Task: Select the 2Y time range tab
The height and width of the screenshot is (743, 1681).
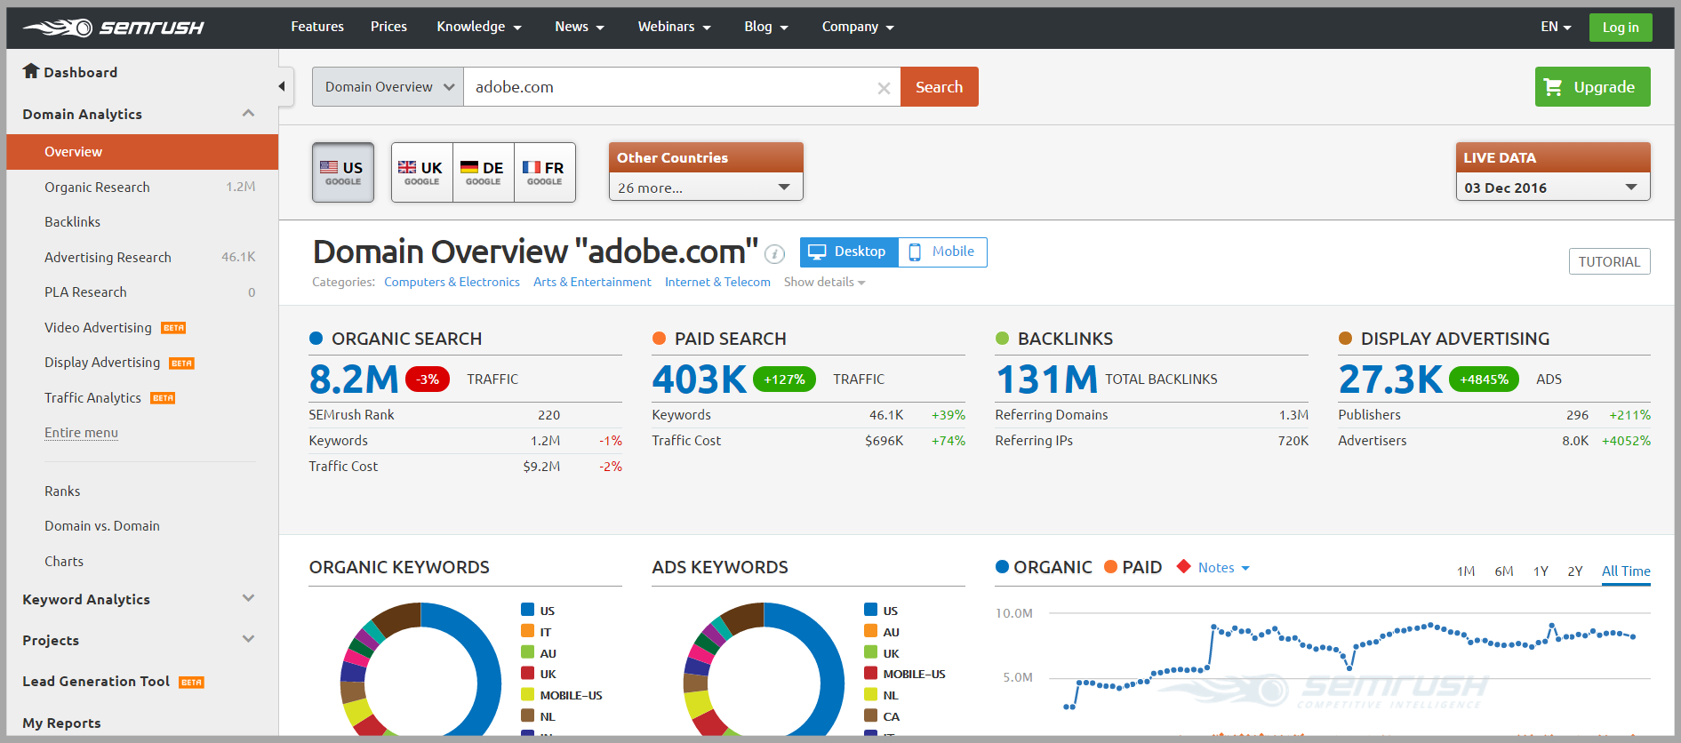Action: click(x=1575, y=571)
